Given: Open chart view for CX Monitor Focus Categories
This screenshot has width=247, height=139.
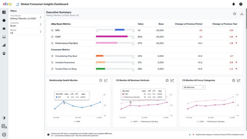Looking at the screenshot, I should 239,80.
